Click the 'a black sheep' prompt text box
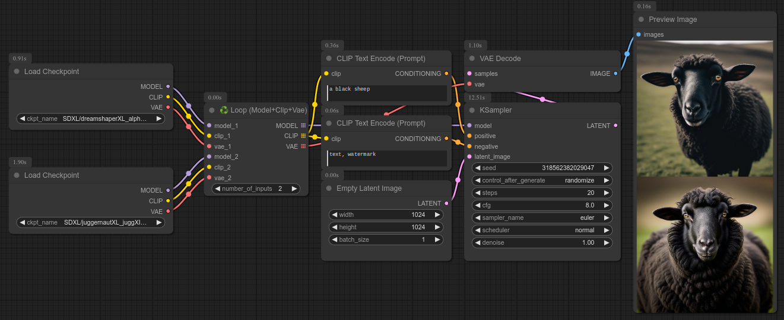 [x=386, y=93]
